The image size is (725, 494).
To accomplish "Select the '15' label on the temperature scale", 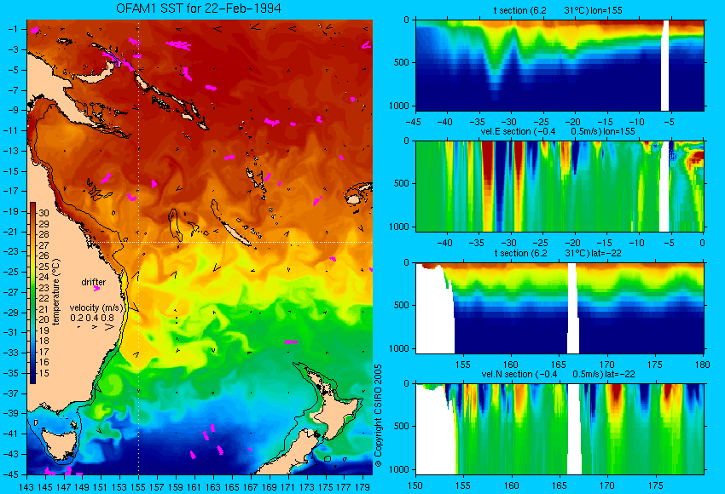I will (x=43, y=373).
